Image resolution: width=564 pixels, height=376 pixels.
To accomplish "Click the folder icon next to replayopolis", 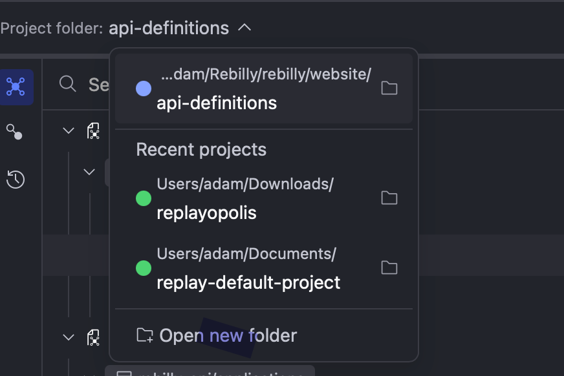I will pos(389,198).
